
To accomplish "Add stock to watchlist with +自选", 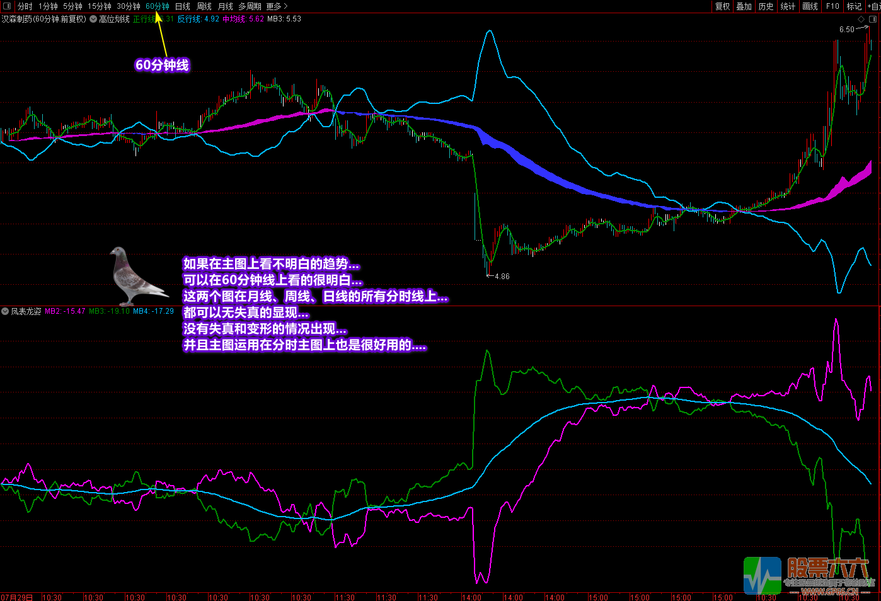I will (x=874, y=6).
